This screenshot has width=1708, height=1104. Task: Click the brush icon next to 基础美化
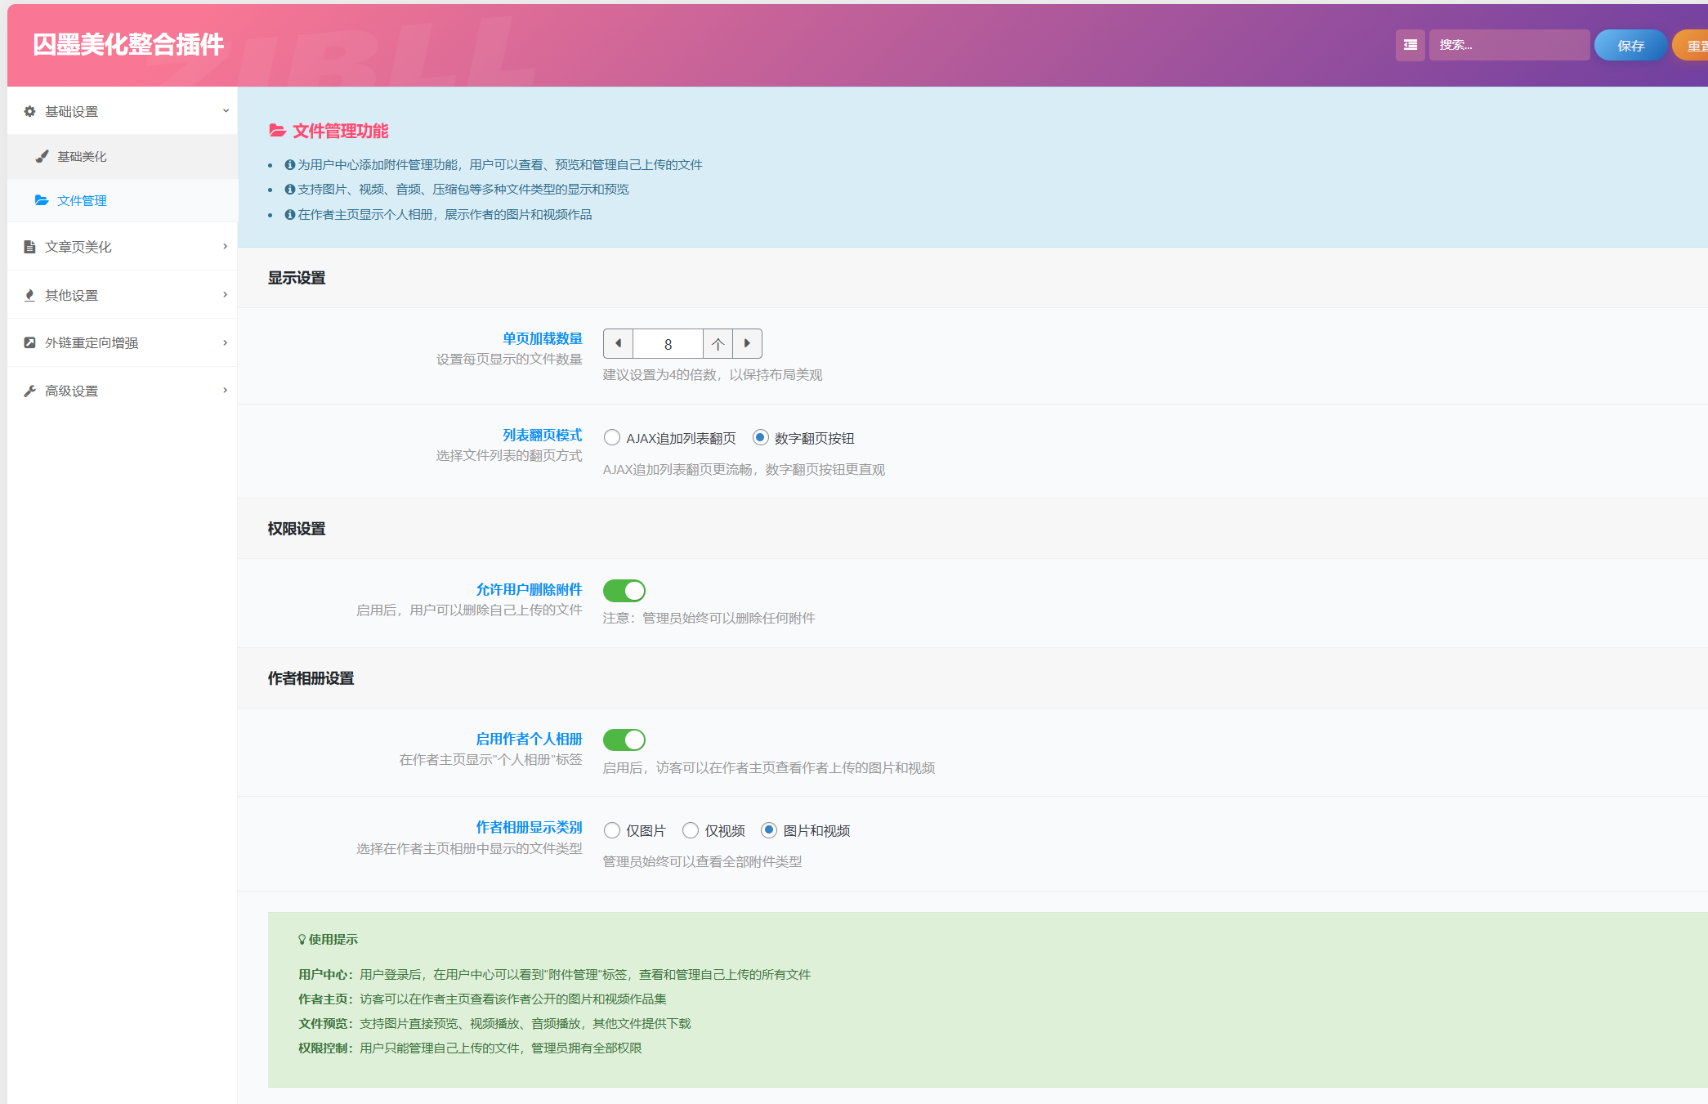coord(42,156)
